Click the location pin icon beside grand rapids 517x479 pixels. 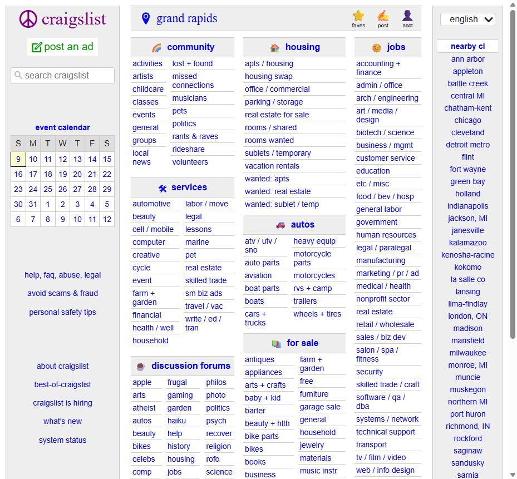pyautogui.click(x=146, y=18)
